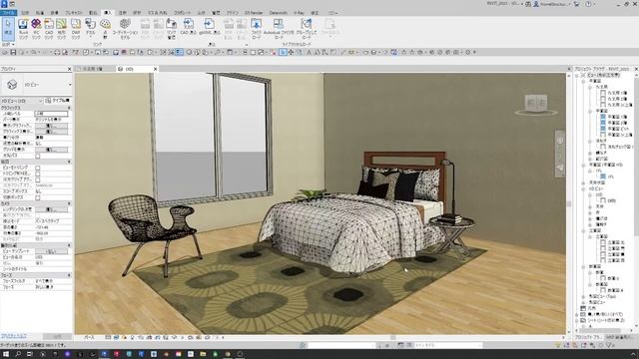This screenshot has height=359, width=639.
Task: Open the 3D View type selector dropdown
Action: [70, 85]
